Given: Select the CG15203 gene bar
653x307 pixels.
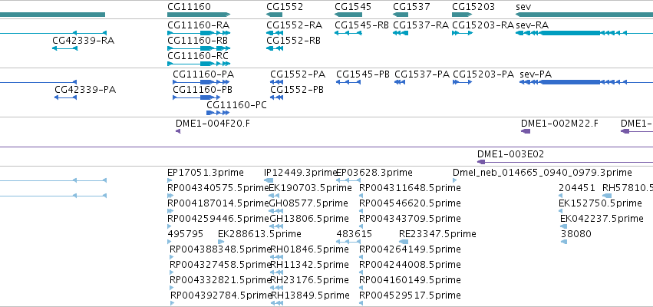Looking at the screenshot, I should 462,15.
